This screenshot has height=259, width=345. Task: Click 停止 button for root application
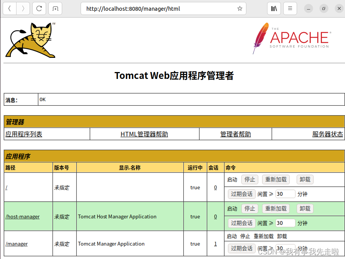coord(250,179)
